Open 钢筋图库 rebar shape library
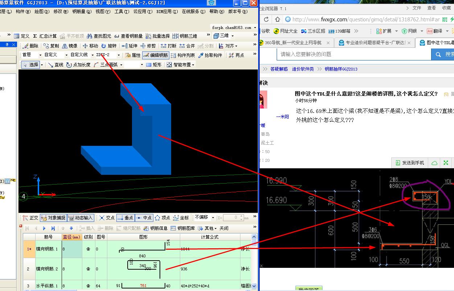This screenshot has width=454, height=291. coord(183,228)
